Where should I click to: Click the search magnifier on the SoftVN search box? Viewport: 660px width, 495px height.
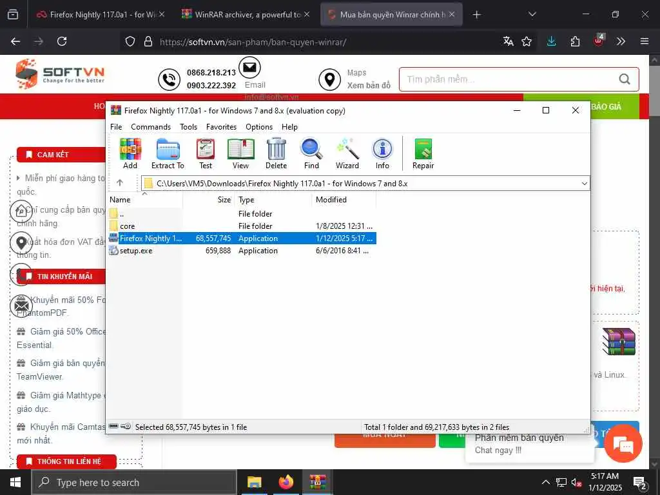[x=624, y=79]
